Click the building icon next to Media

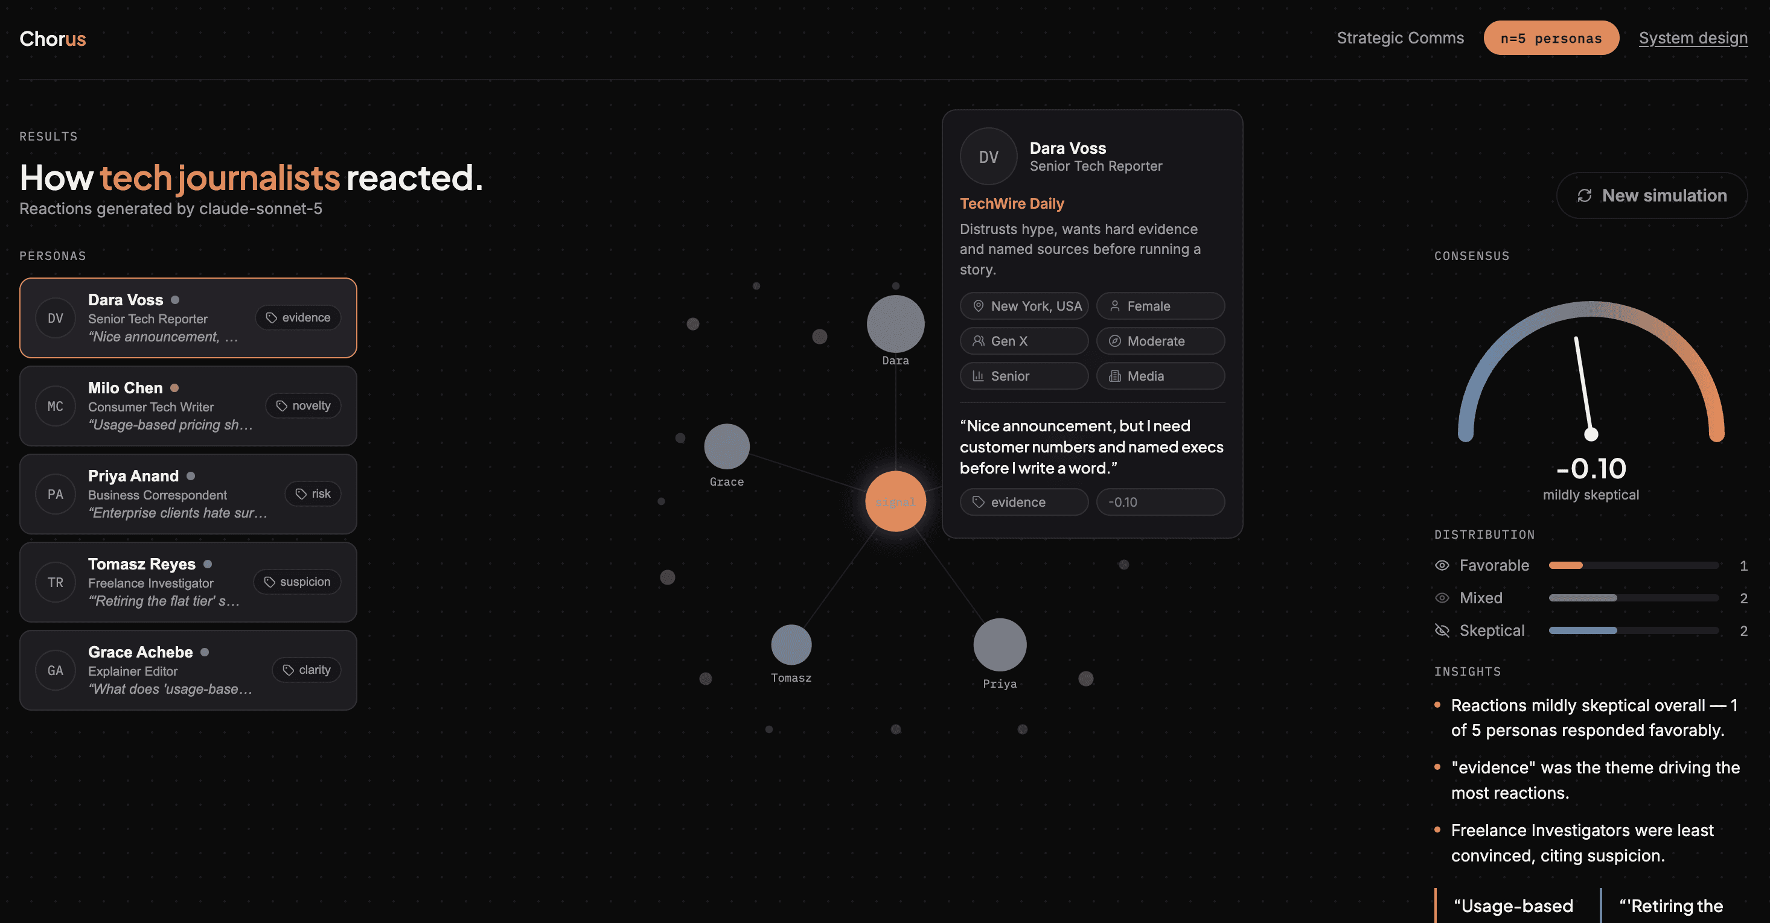(1114, 376)
